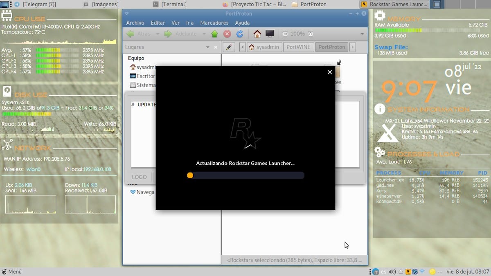Image resolution: width=491 pixels, height=276 pixels.
Task: Click the zoom in plus icon
Action: [x=311, y=34]
